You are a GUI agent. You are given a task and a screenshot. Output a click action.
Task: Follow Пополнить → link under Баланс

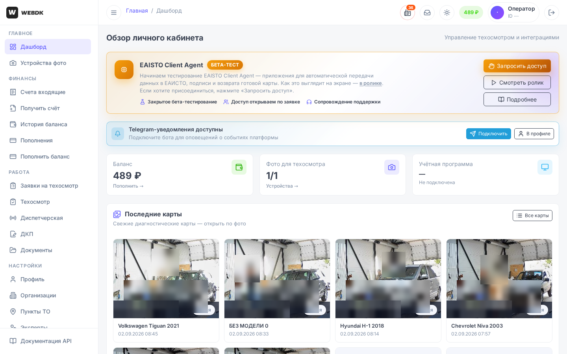[x=128, y=186]
